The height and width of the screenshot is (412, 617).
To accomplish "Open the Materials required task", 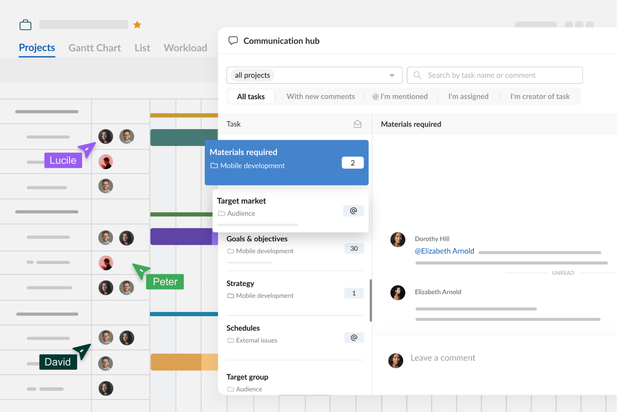I will 286,162.
